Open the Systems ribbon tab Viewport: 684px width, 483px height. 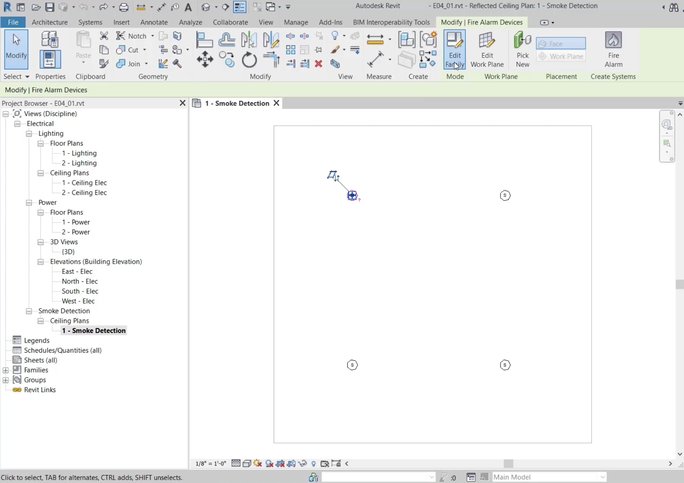coord(90,22)
